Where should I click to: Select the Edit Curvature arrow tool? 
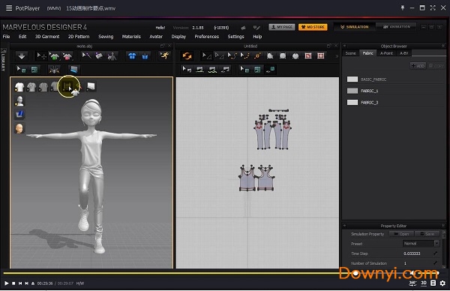click(232, 55)
